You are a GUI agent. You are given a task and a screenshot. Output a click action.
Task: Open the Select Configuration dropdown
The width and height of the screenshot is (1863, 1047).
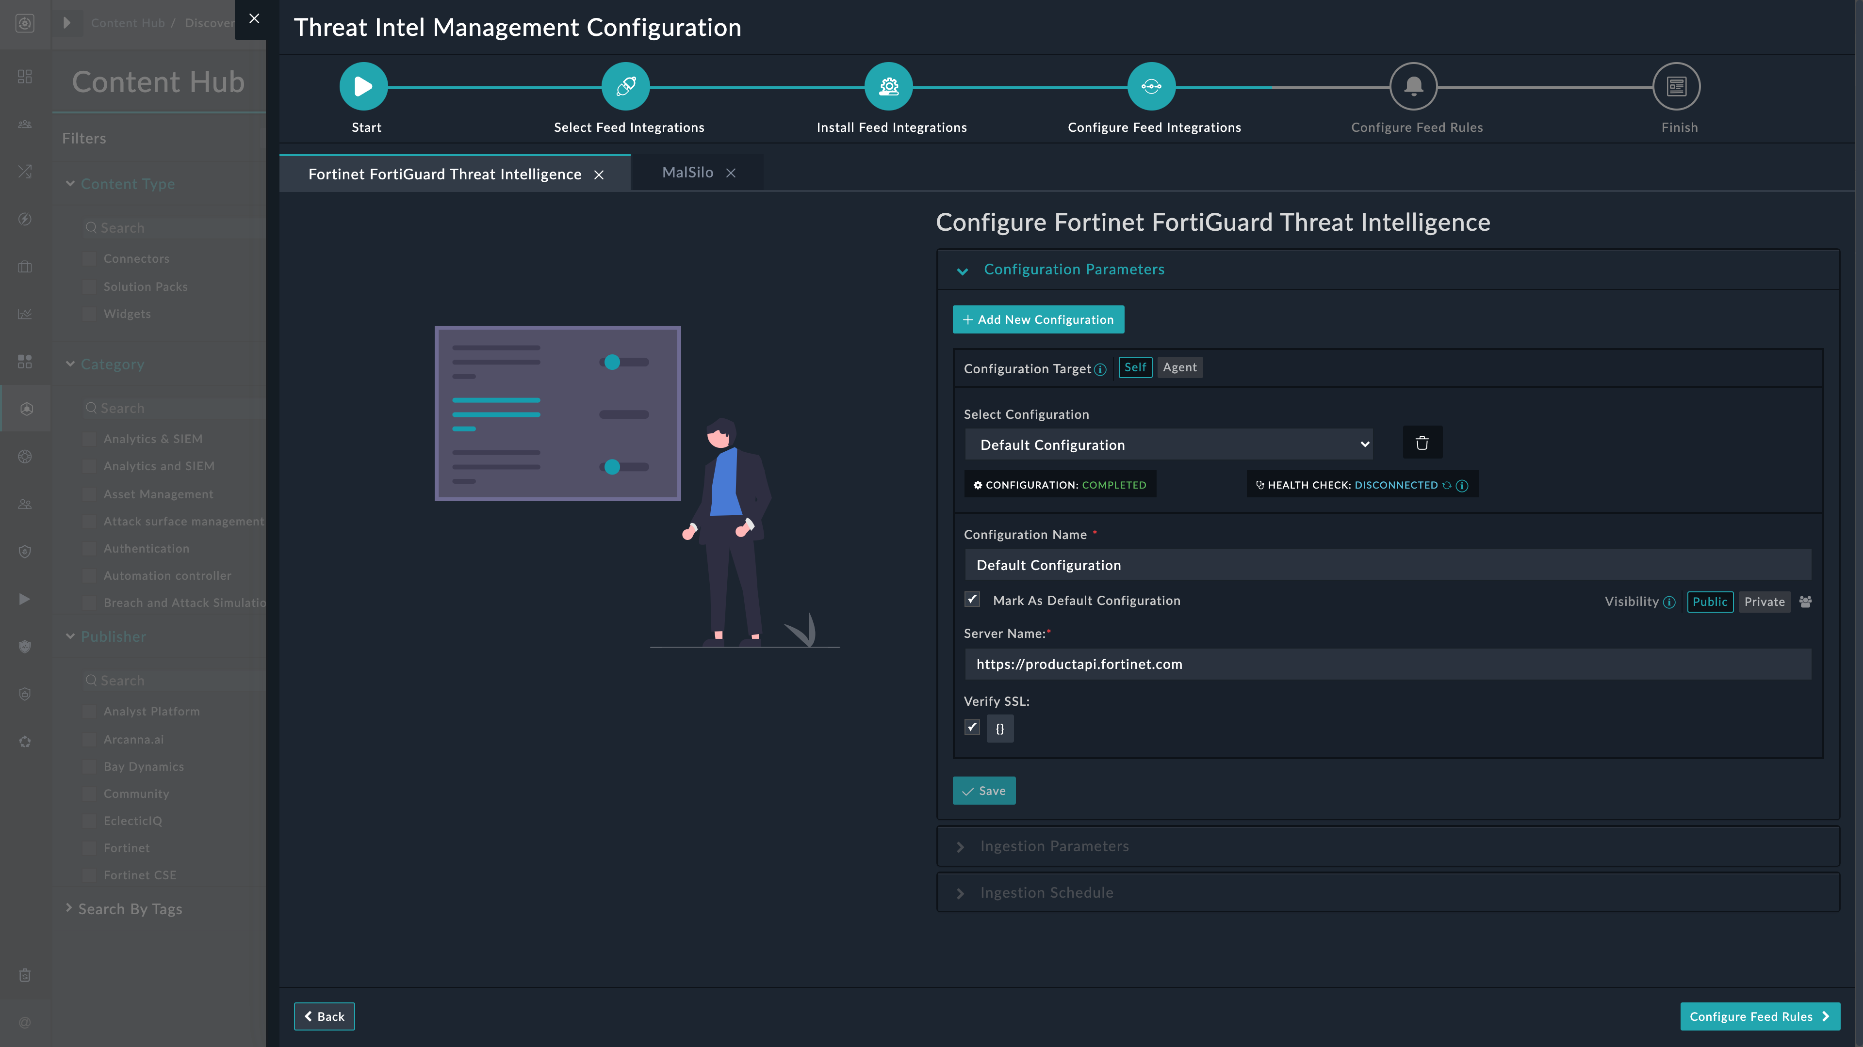tap(1168, 444)
